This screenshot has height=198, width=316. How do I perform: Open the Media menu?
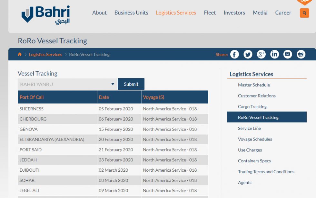click(x=260, y=13)
